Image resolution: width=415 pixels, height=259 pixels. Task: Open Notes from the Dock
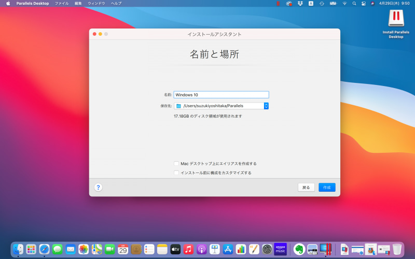point(162,249)
